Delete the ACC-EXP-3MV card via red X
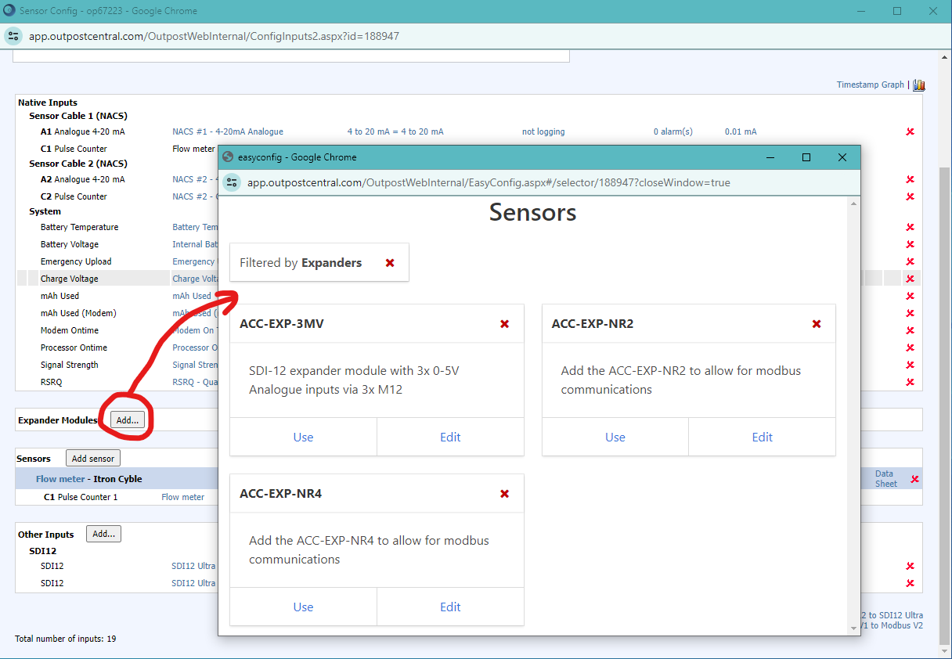This screenshot has height=659, width=952. click(x=505, y=324)
